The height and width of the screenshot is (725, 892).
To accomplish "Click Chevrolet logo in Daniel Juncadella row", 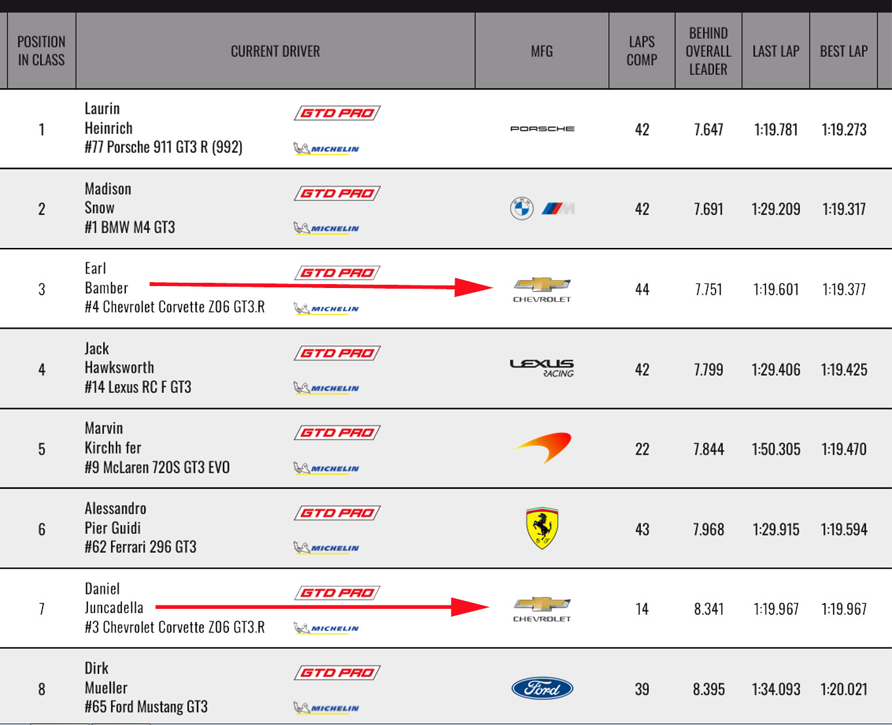I will pos(542,609).
